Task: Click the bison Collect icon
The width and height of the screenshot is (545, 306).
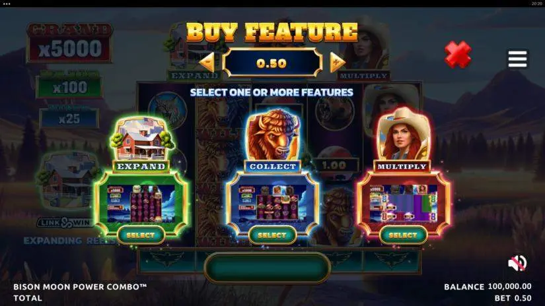Action: click(273, 135)
